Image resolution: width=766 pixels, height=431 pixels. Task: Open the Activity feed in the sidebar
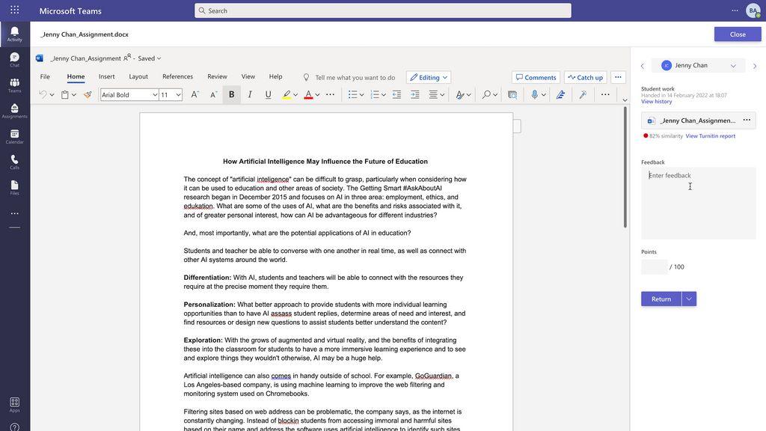coord(15,34)
